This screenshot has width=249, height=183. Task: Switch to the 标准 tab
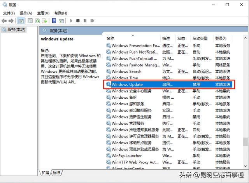(x=57, y=173)
